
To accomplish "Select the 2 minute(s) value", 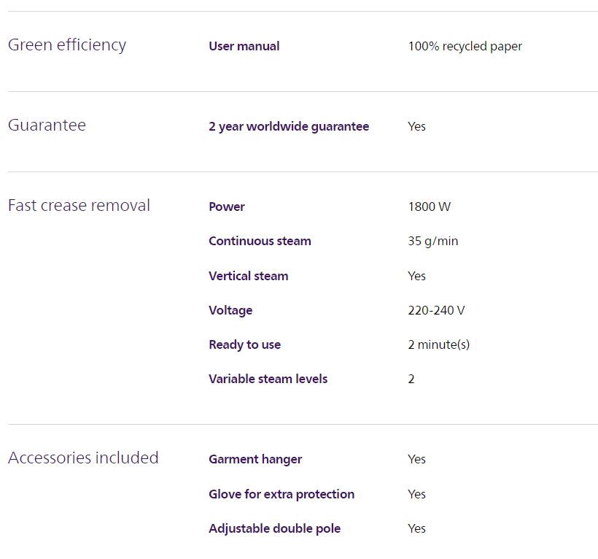I will pos(438,344).
